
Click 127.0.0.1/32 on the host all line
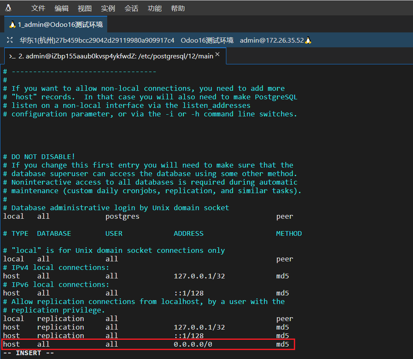point(199,276)
